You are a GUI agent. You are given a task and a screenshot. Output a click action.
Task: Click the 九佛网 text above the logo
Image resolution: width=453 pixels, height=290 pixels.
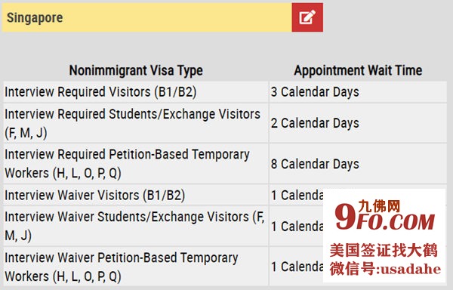[379, 206]
